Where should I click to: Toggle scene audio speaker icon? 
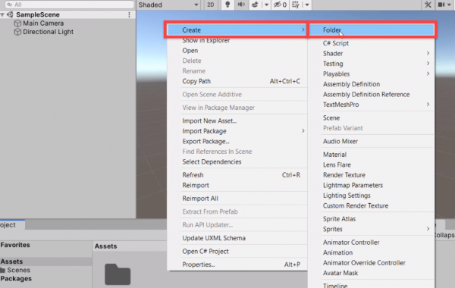[x=241, y=5]
